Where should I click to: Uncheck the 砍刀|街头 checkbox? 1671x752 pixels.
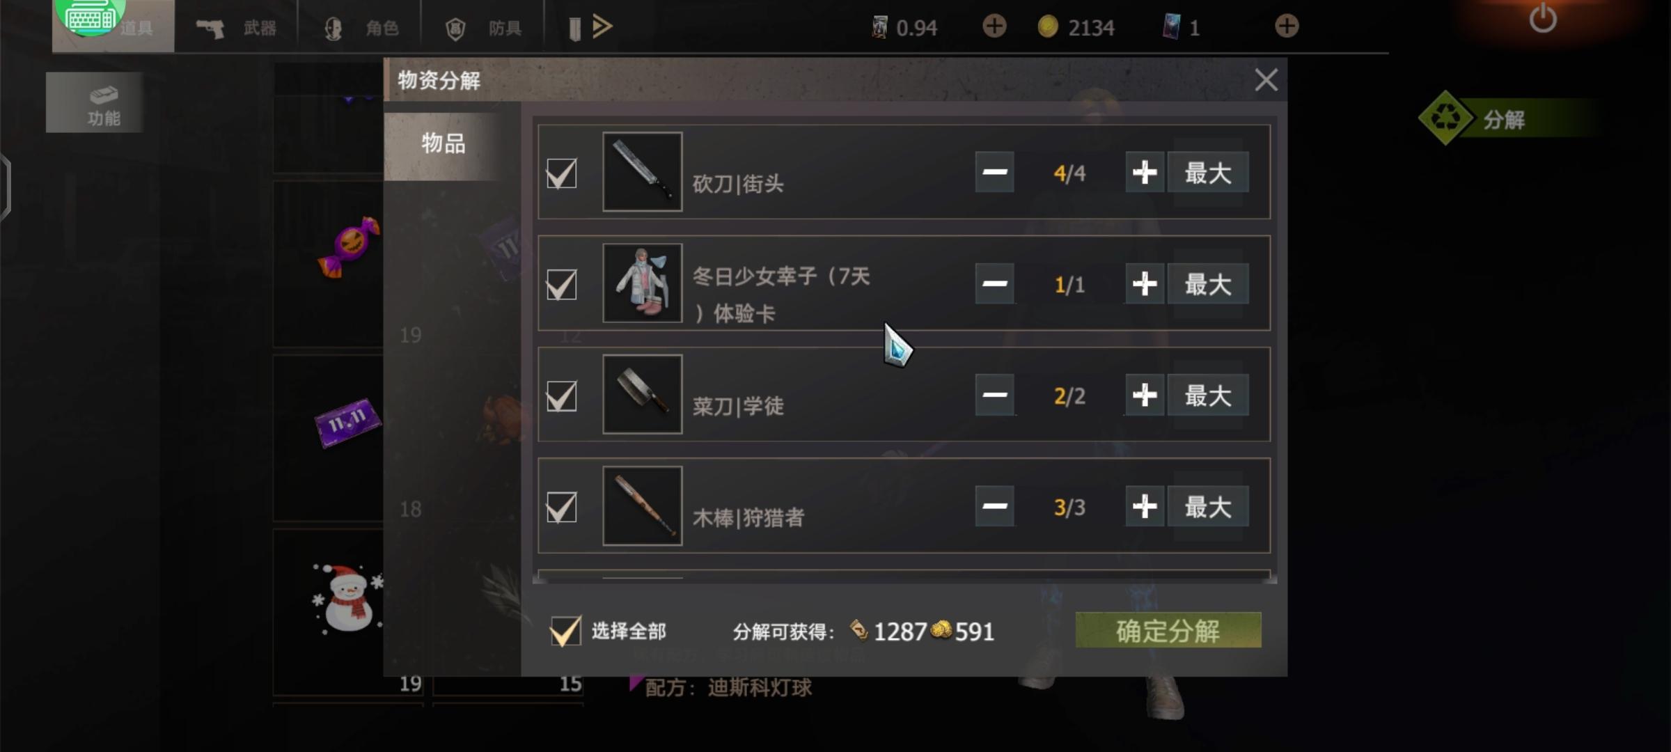point(561,173)
